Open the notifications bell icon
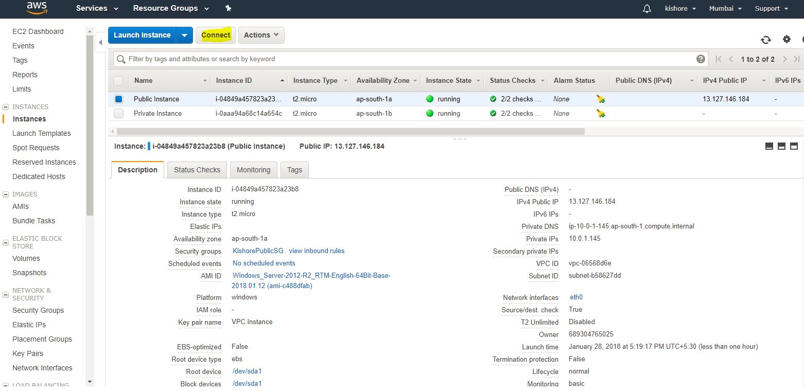The height and width of the screenshot is (391, 804). coord(647,9)
